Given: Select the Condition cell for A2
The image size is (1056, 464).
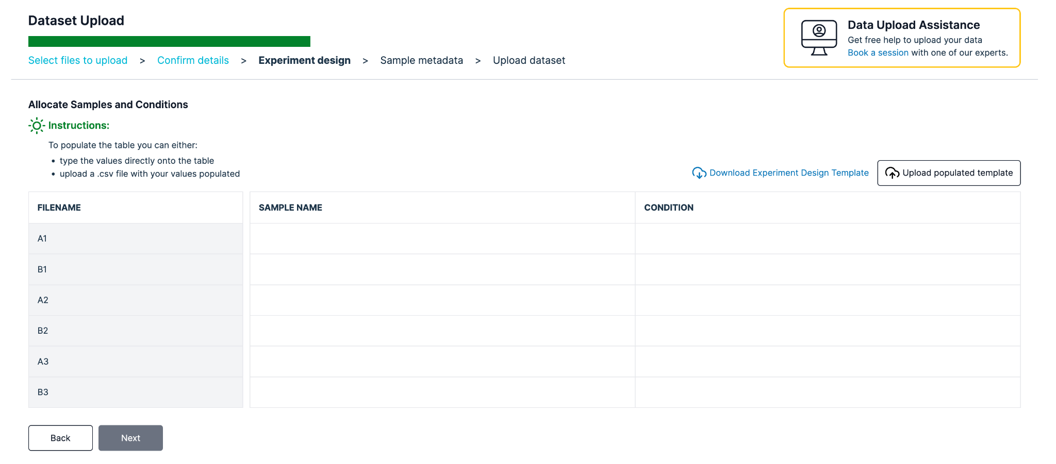Looking at the screenshot, I should coord(827,300).
